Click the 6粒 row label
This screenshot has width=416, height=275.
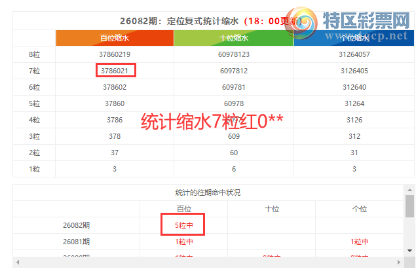(x=35, y=87)
